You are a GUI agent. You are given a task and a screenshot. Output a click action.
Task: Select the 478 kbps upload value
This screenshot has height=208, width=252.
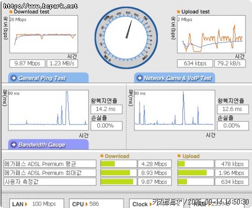click(232, 164)
